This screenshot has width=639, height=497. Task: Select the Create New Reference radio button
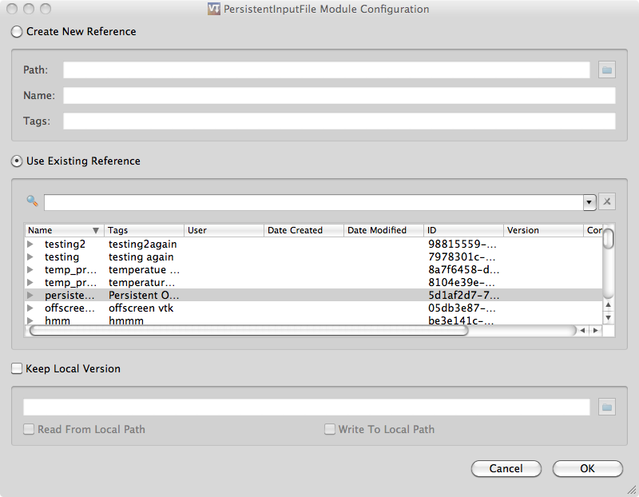pos(17,32)
